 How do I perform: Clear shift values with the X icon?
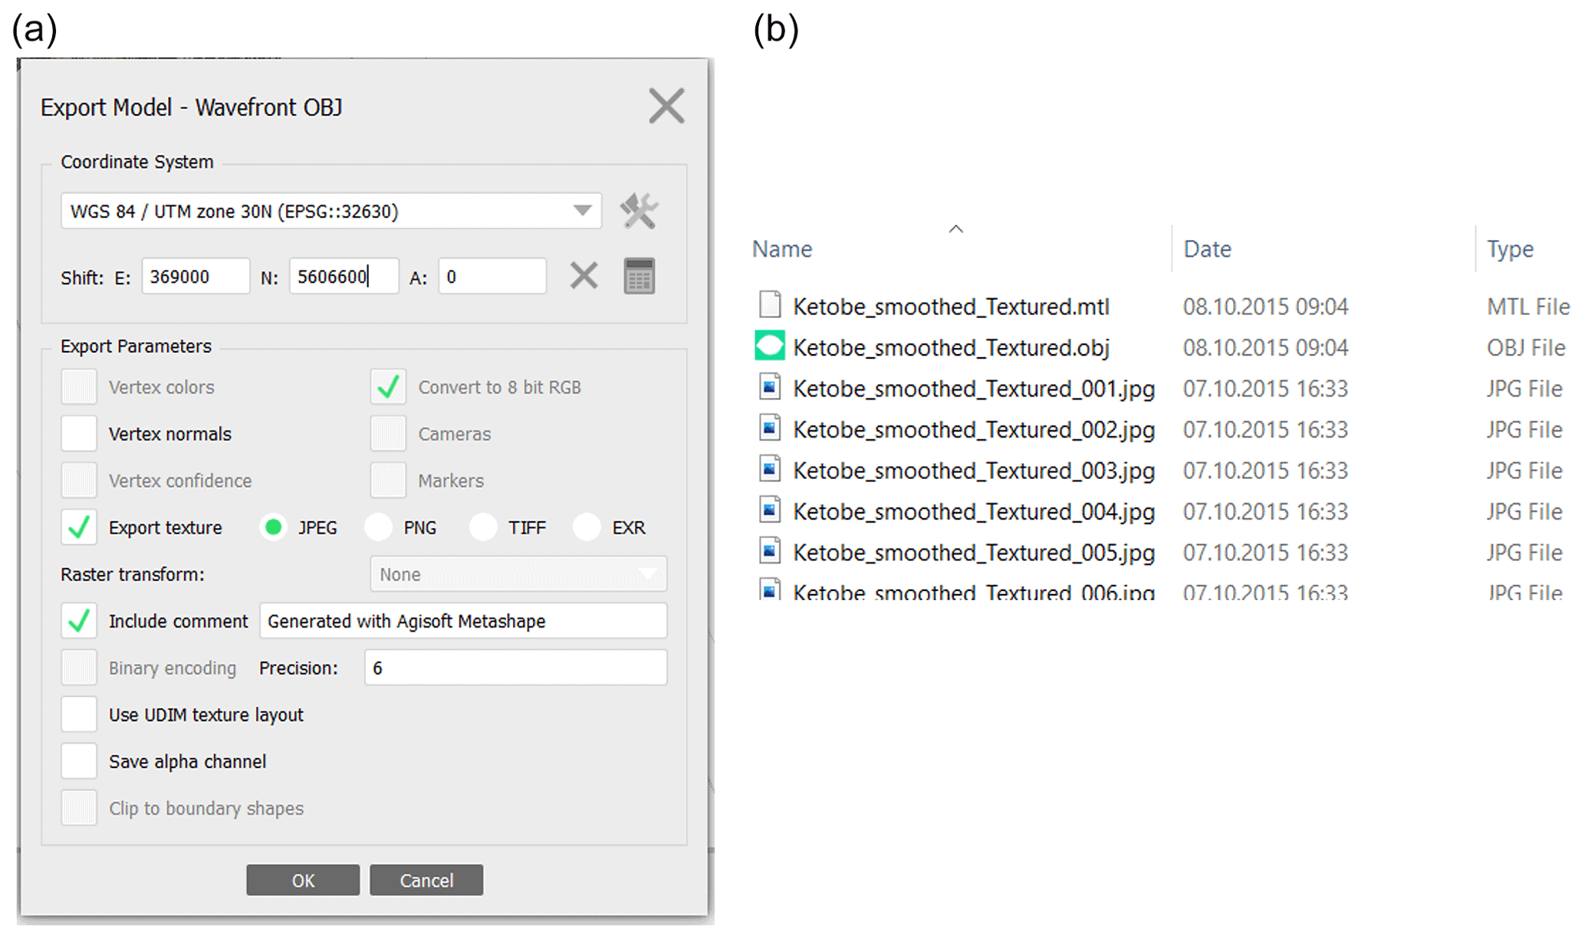pos(584,276)
